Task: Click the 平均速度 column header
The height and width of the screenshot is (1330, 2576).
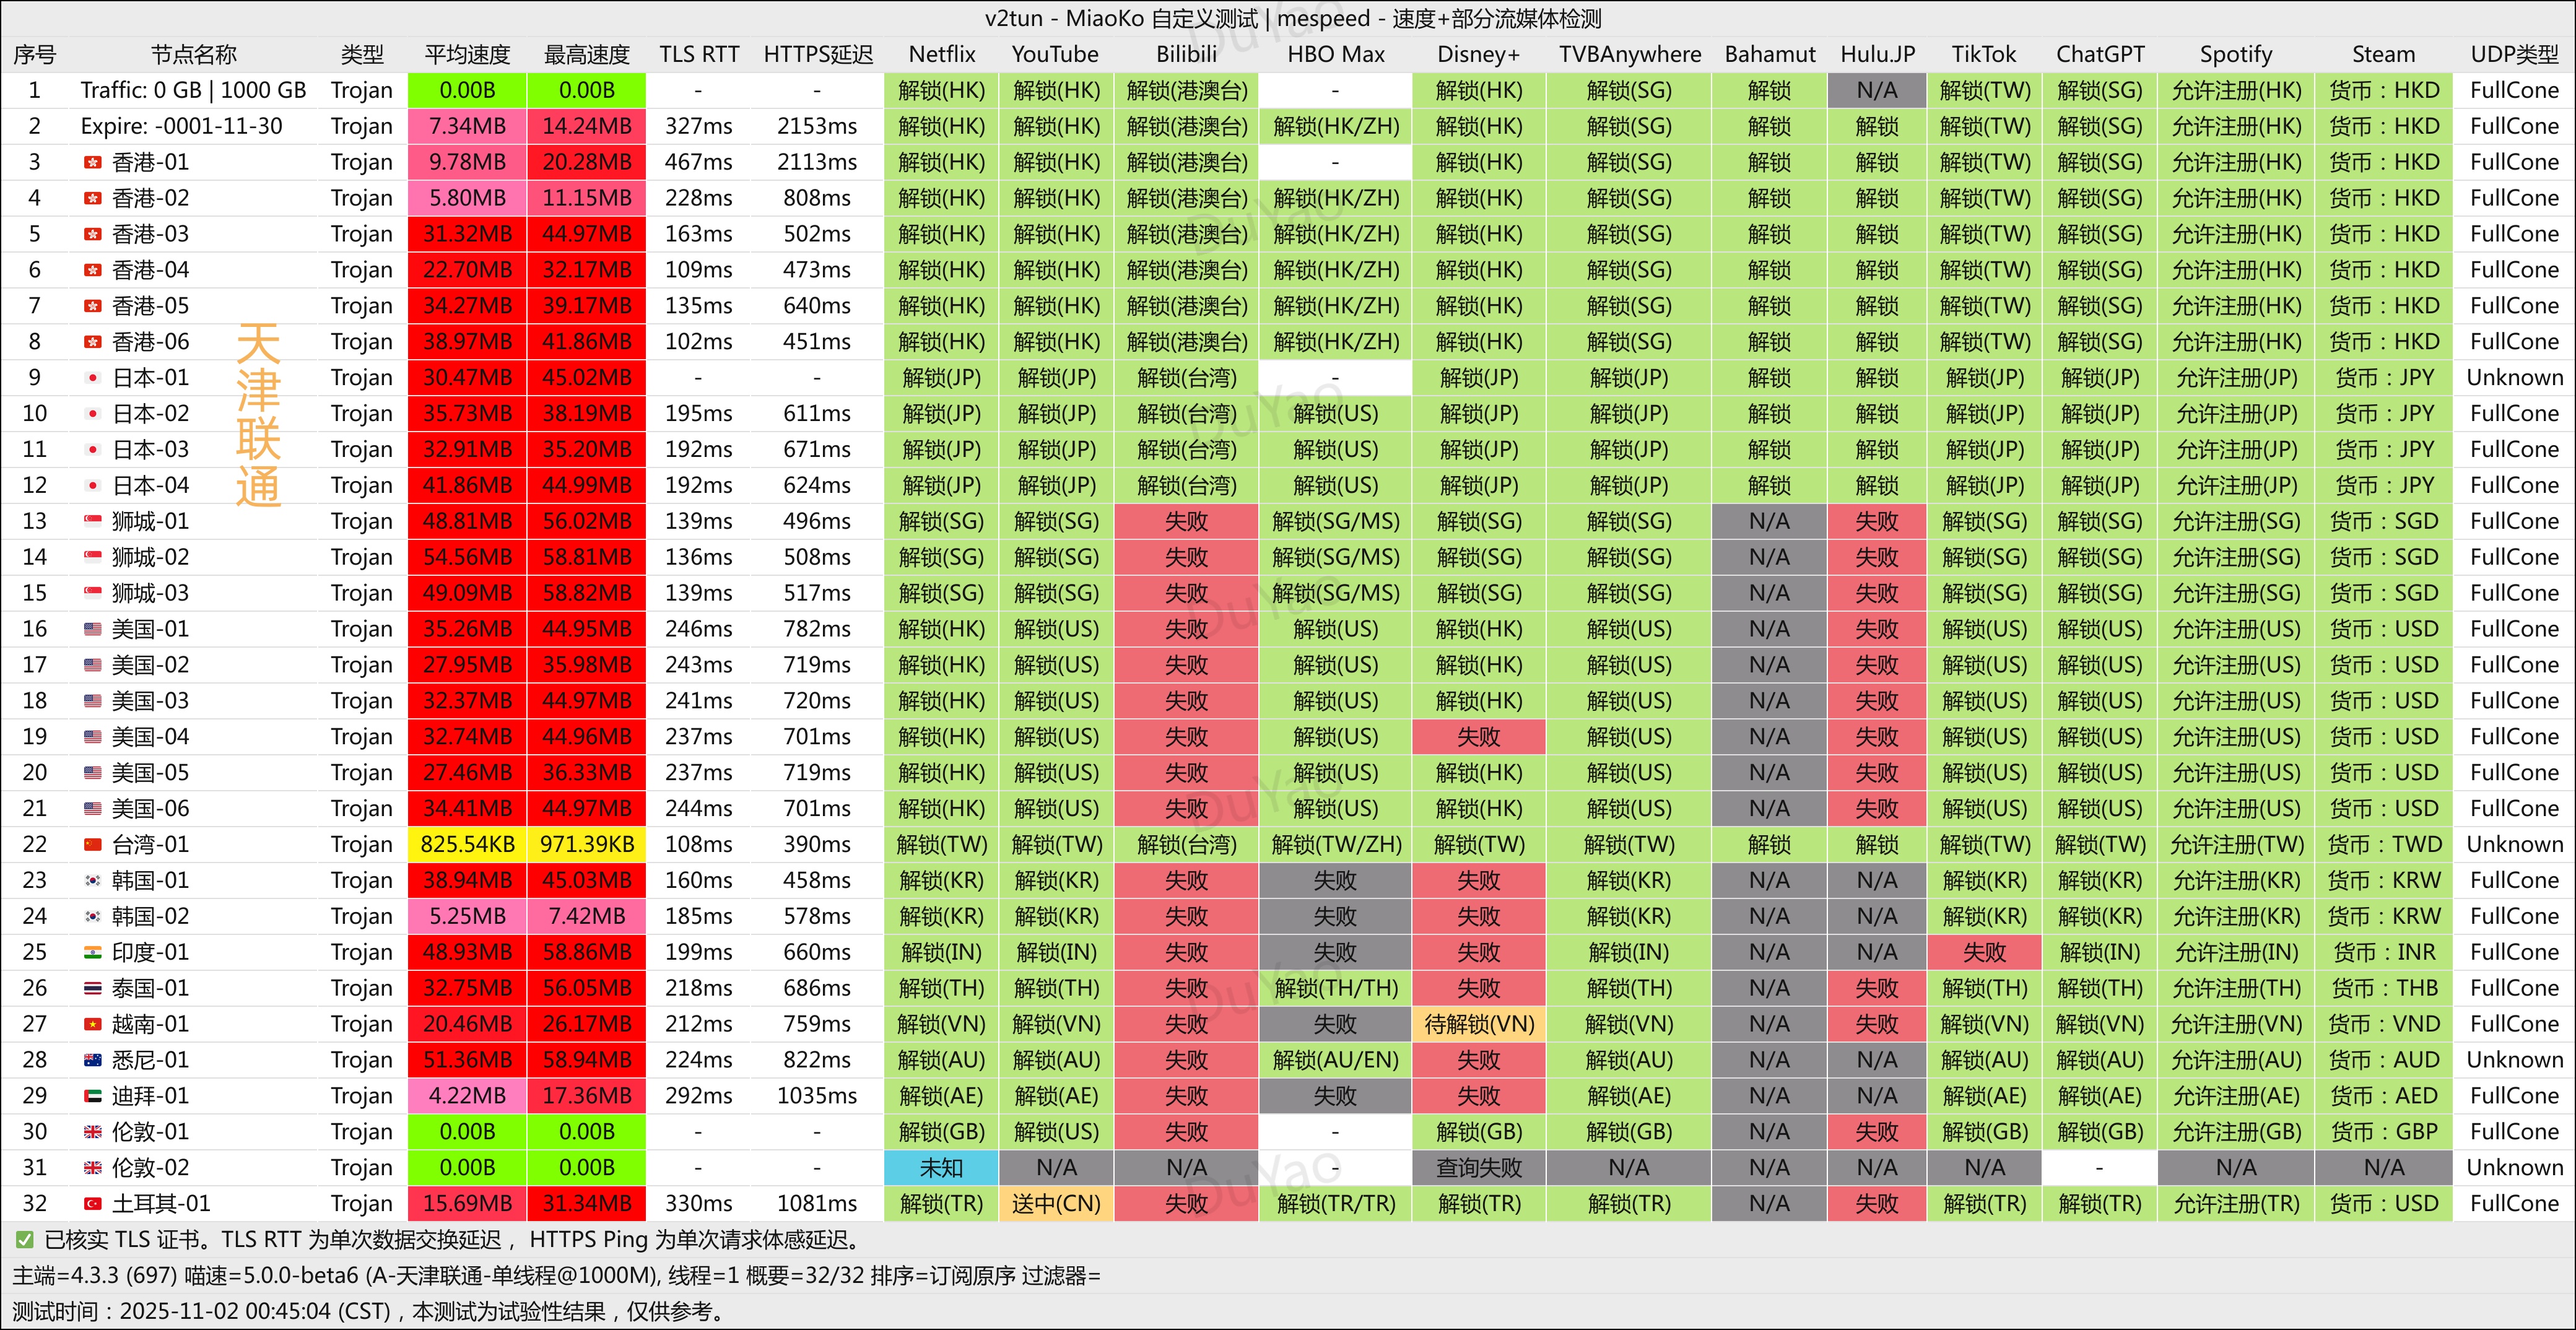Action: point(467,54)
